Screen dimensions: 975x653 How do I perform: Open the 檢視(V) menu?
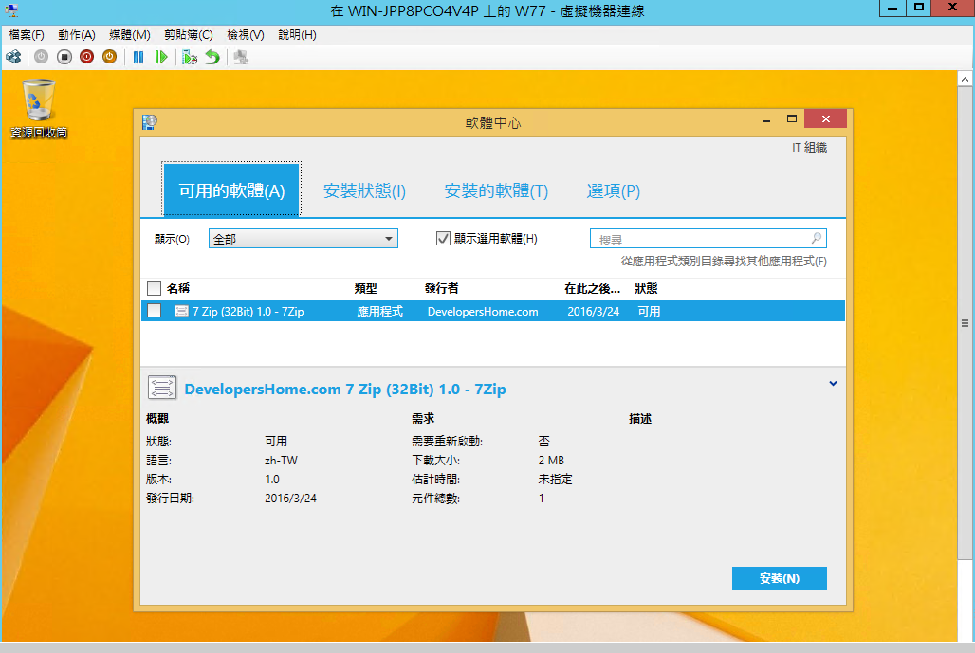click(x=245, y=35)
